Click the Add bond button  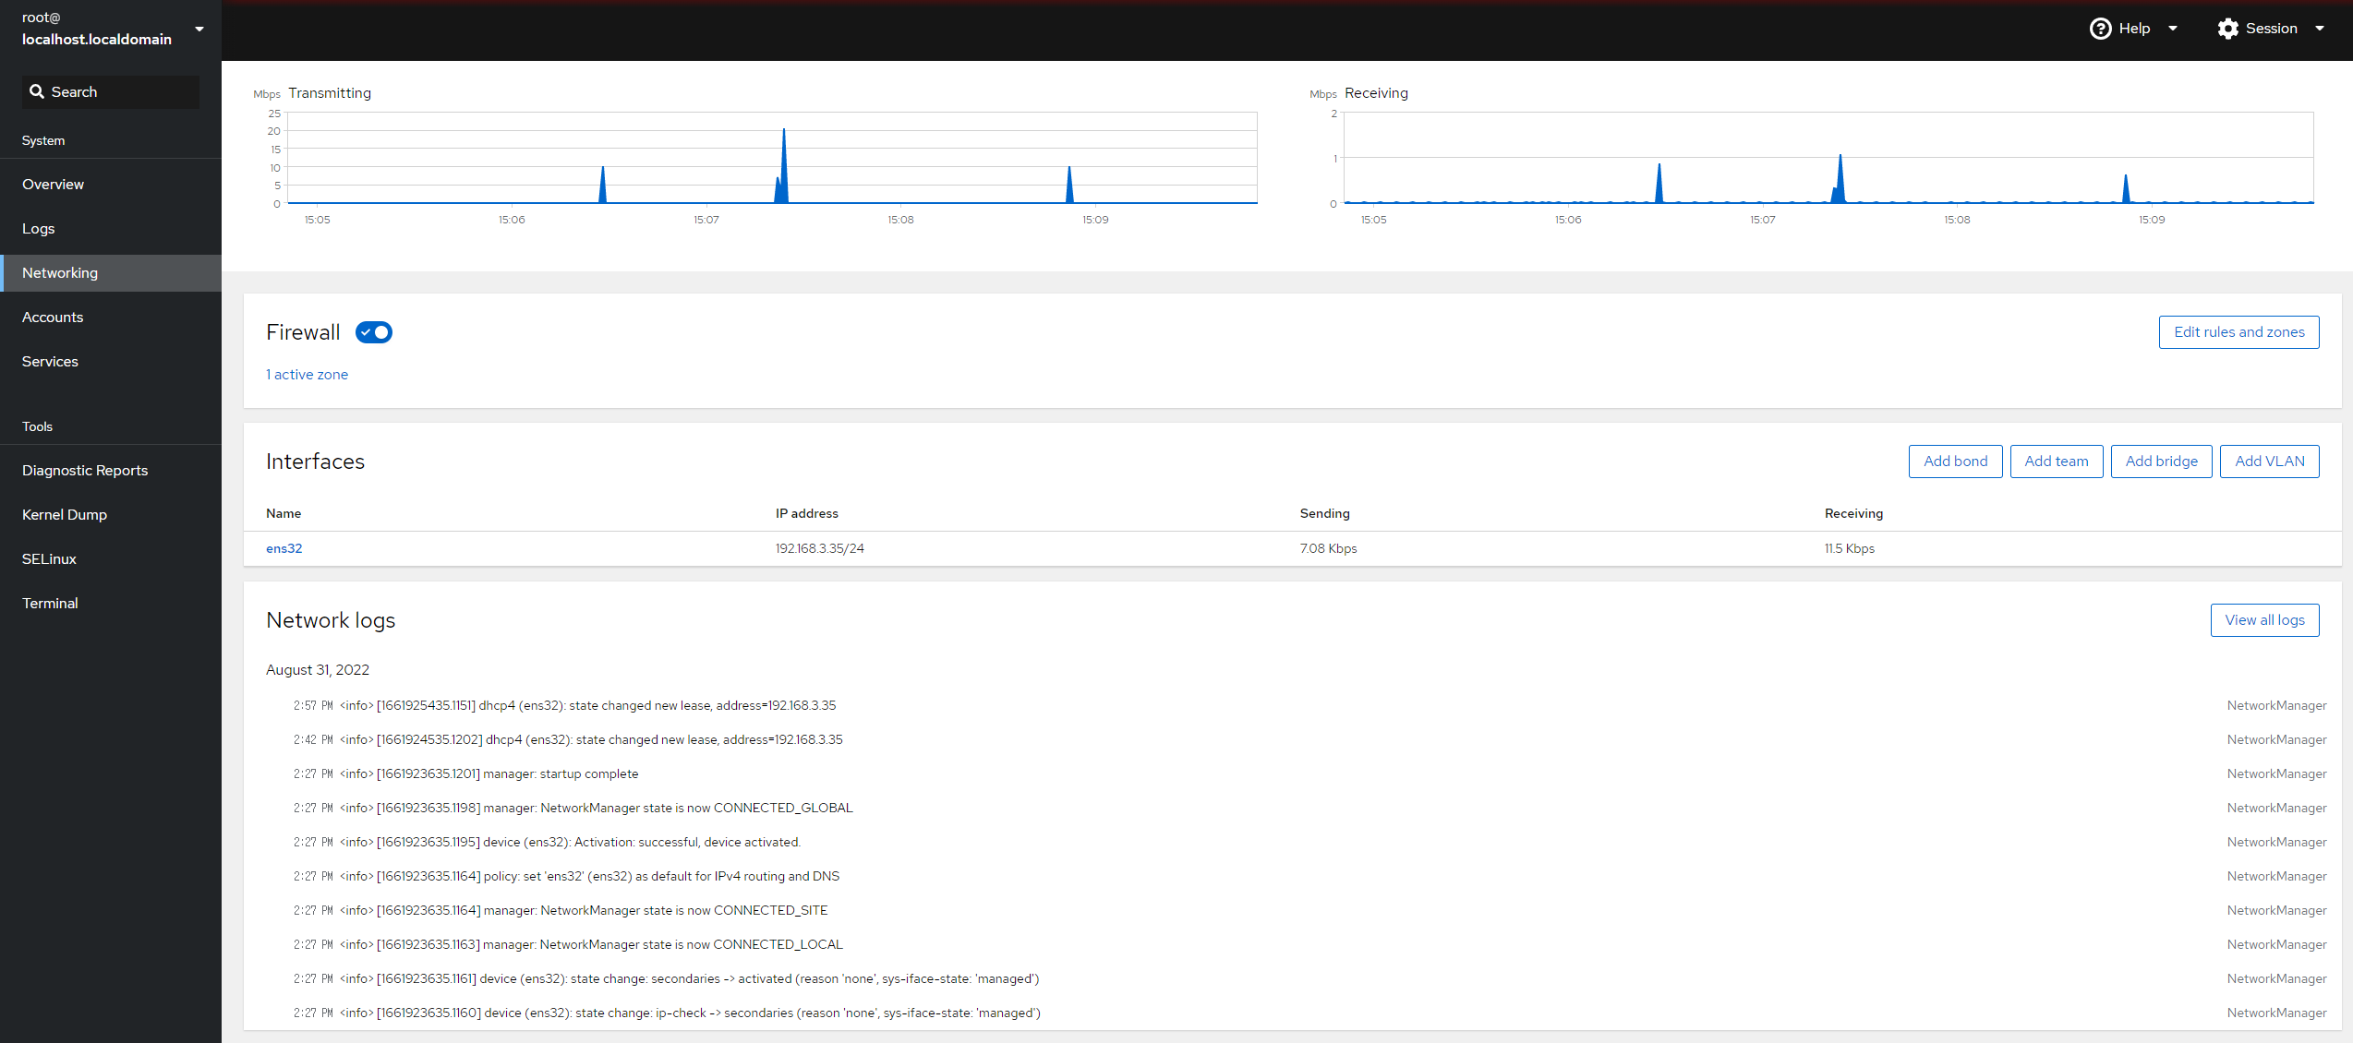[1955, 462]
